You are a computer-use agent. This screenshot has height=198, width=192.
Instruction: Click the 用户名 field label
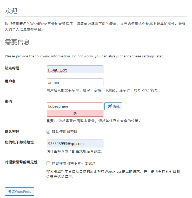point(10,81)
